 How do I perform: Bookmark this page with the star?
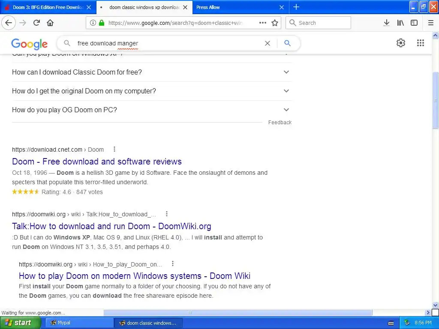(x=275, y=23)
